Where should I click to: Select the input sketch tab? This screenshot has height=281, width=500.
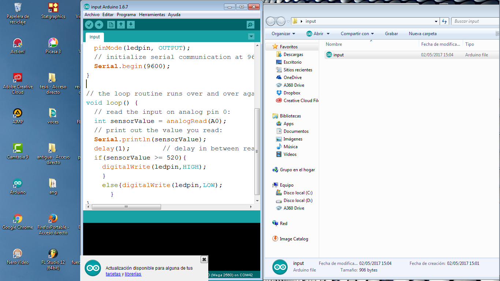pyautogui.click(x=95, y=37)
